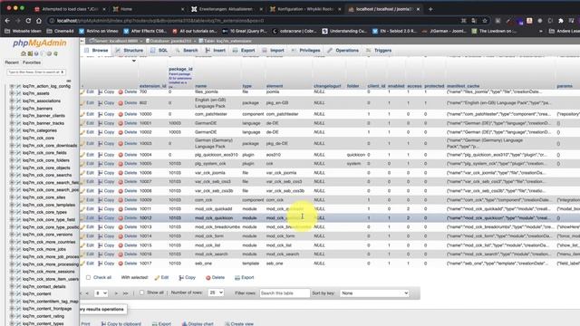This screenshot has width=580, height=326.
Task: Tick the Show all checkbox
Action: click(141, 292)
